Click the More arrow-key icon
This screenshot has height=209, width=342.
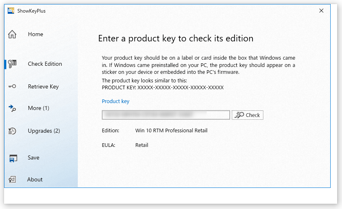coord(12,108)
